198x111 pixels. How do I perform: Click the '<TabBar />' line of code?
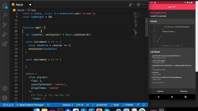tap(38, 99)
